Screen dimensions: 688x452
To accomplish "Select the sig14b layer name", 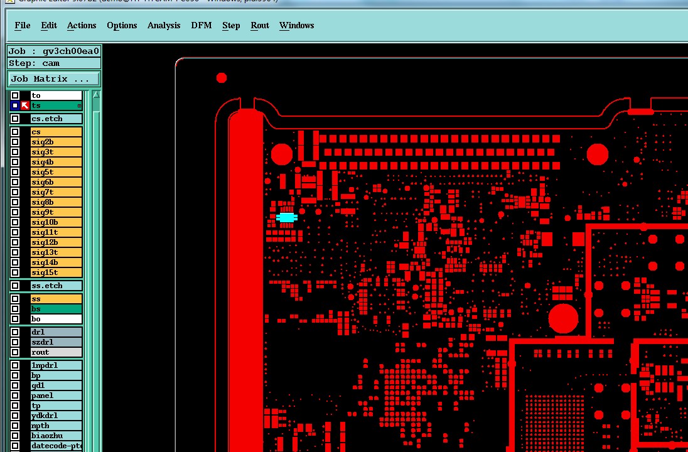I will [x=56, y=262].
